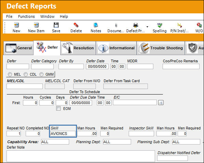The height and width of the screenshot is (163, 204).
Task: Click the Delete eraser icon
Action: click(76, 25)
